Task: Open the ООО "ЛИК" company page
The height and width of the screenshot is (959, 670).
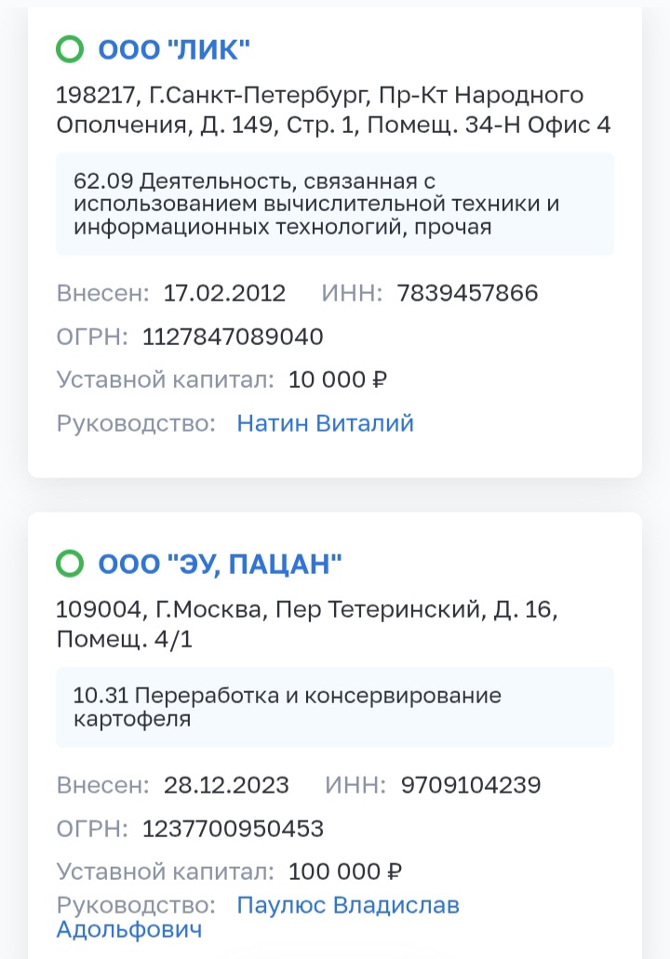Action: click(174, 49)
